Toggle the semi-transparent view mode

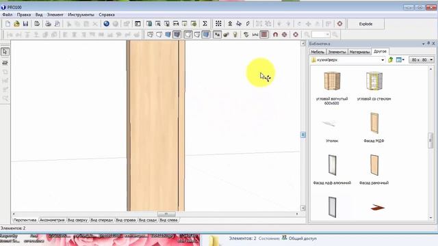coord(197,35)
